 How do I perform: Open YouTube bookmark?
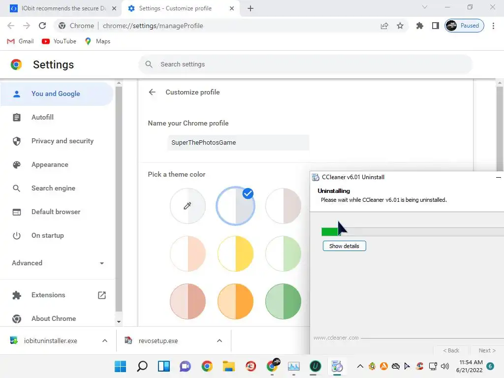tap(59, 41)
